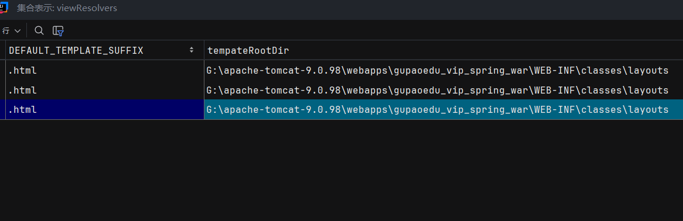Screen dimensions: 683x221
Task: Select the first row .html cell
Action: click(104, 70)
